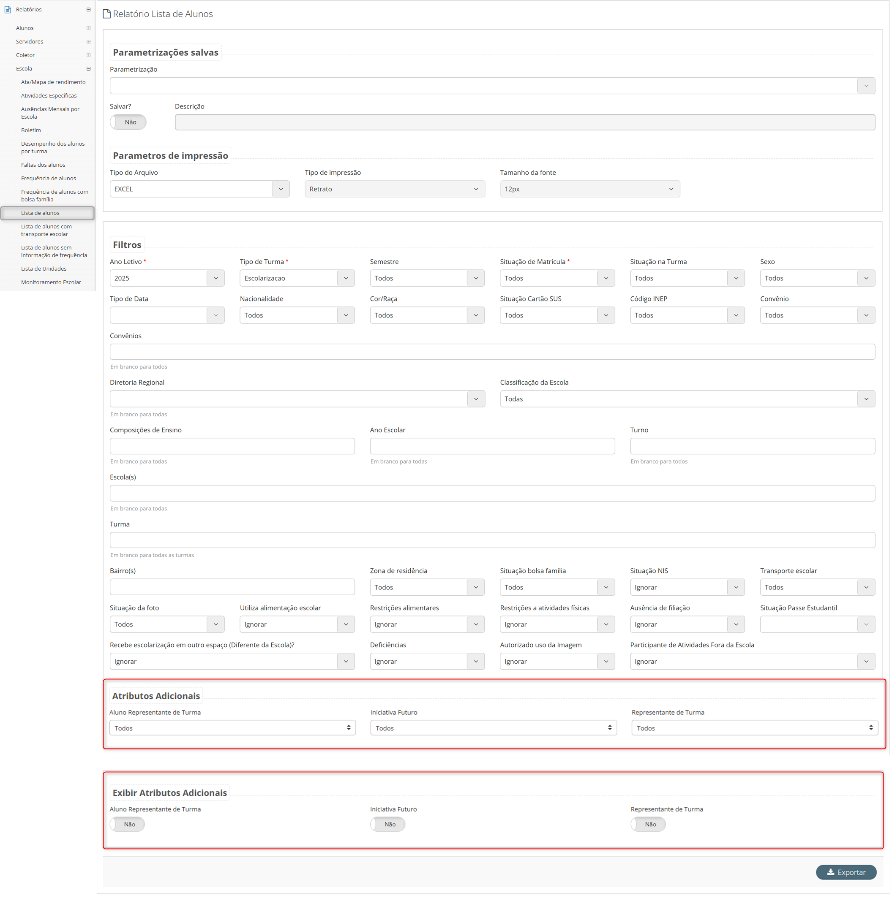Open the Classificação da Escola dropdown

[x=688, y=399]
